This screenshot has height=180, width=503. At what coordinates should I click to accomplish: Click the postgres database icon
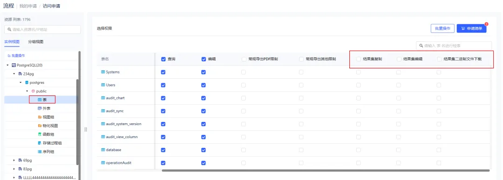coord(27,82)
